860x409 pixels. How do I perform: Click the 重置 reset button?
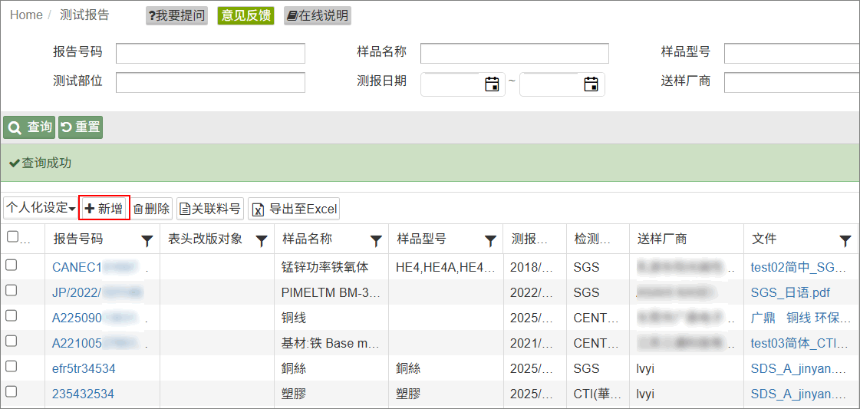tap(80, 127)
